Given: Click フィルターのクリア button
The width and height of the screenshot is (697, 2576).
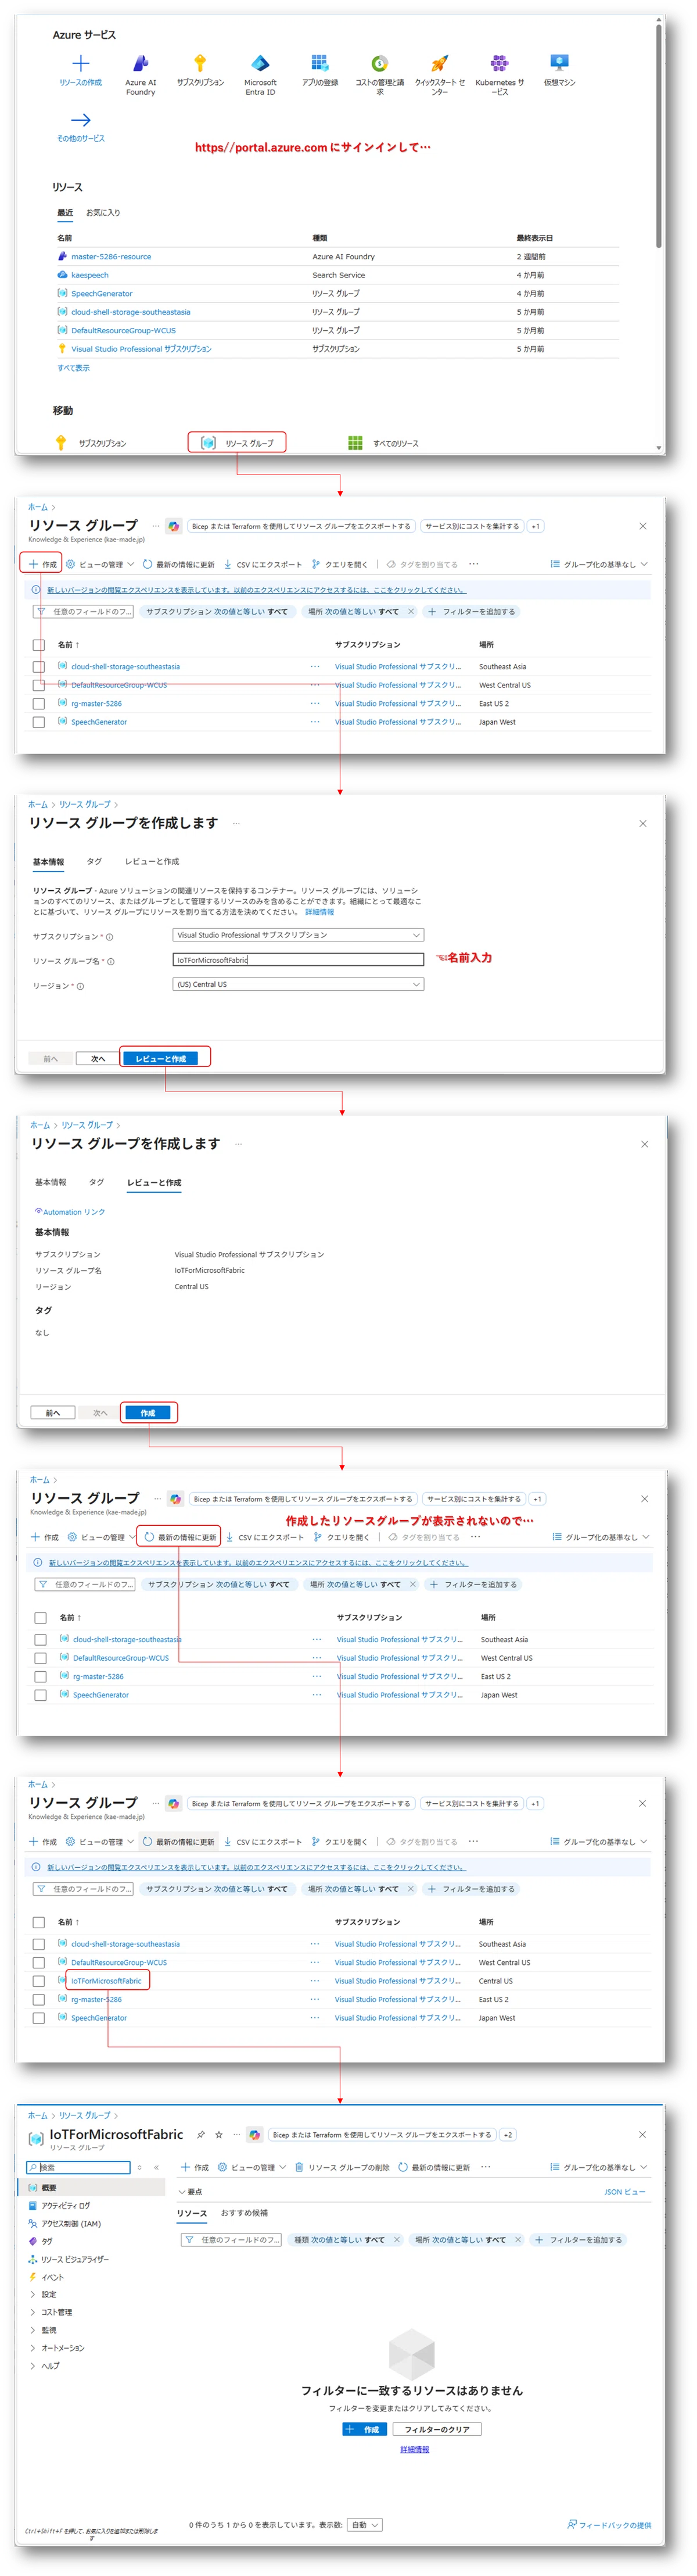Looking at the screenshot, I should 437,2429.
